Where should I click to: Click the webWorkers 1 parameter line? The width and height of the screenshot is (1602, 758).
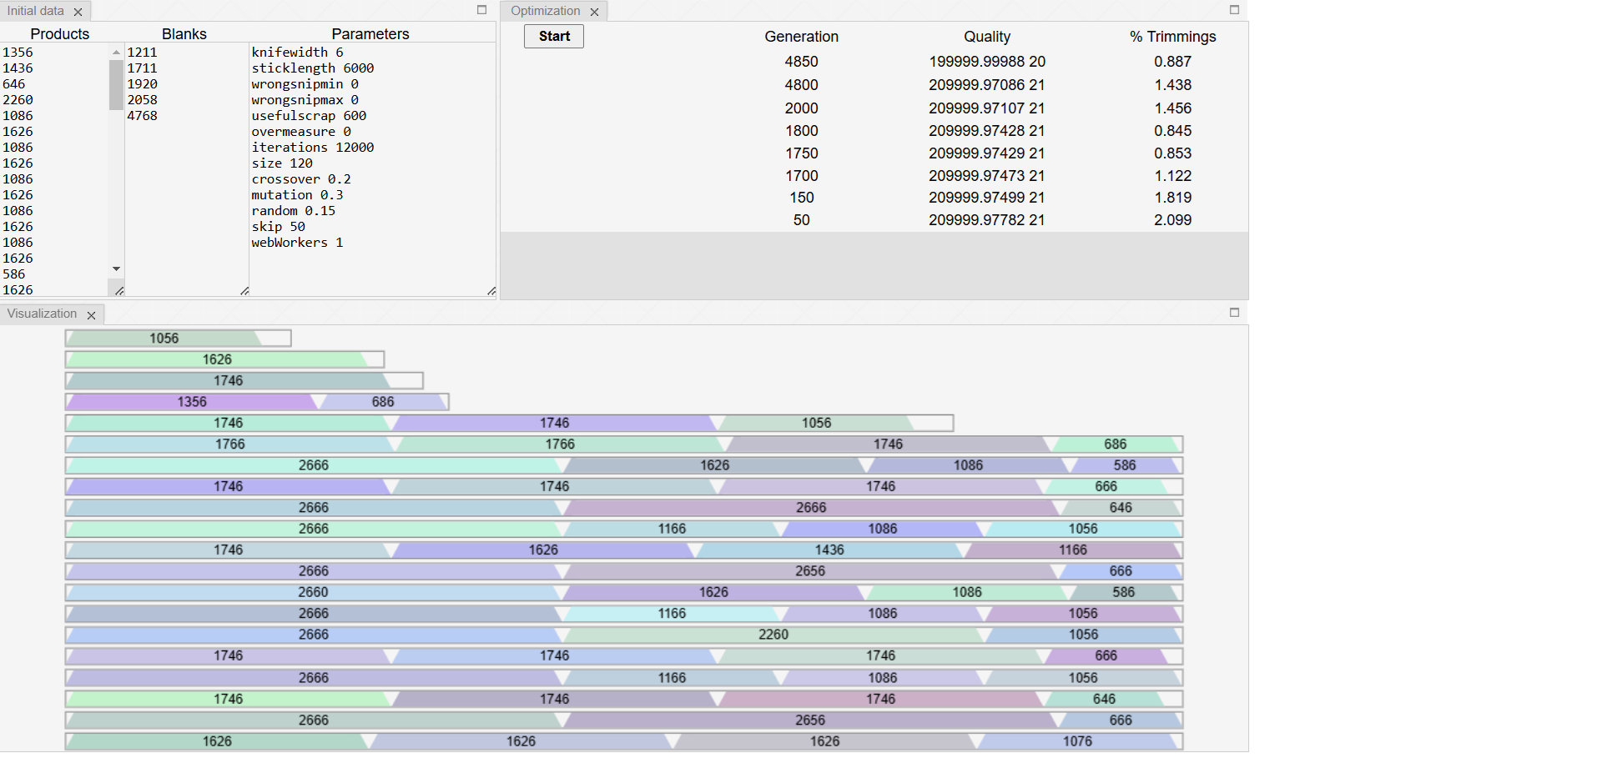click(297, 243)
